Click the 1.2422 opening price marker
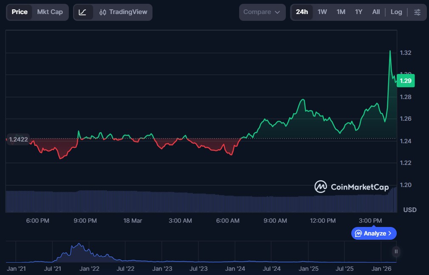 [x=18, y=139]
